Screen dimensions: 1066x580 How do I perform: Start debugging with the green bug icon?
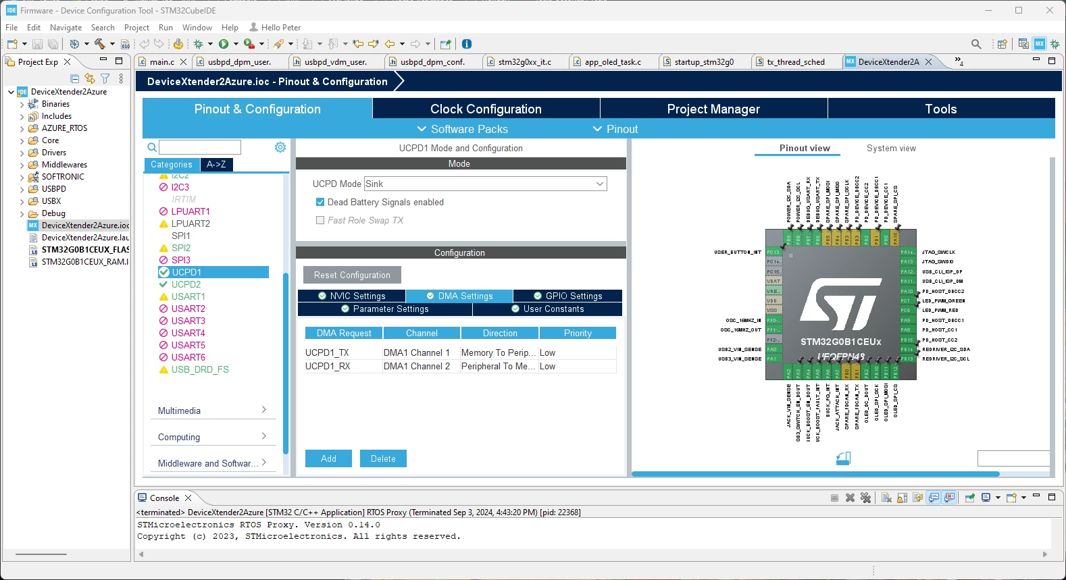pyautogui.click(x=199, y=44)
